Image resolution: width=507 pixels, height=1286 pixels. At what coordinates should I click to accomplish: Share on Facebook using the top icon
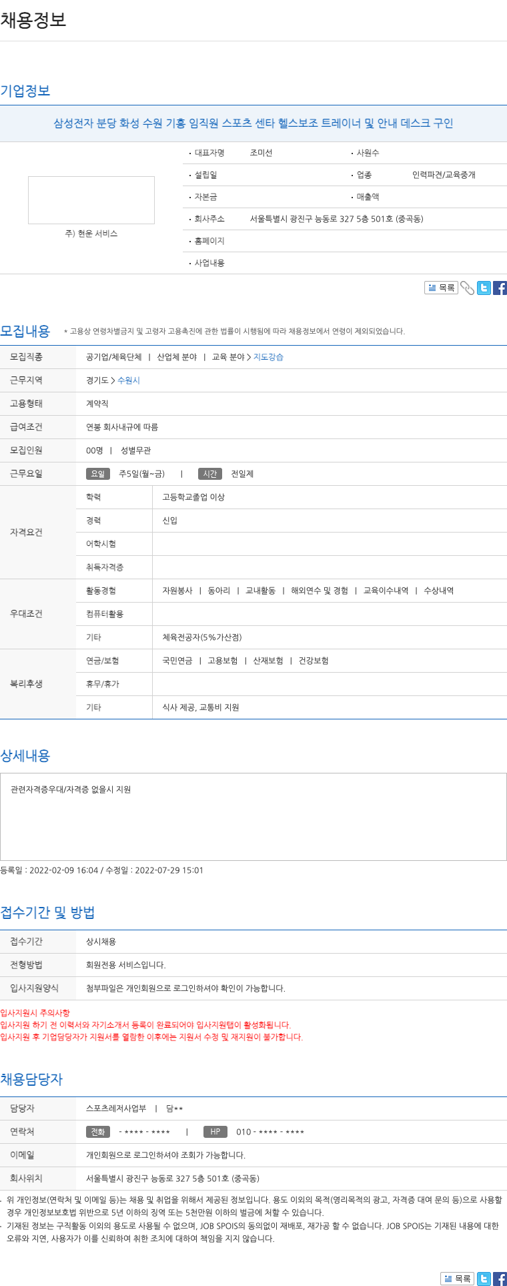pyautogui.click(x=500, y=288)
